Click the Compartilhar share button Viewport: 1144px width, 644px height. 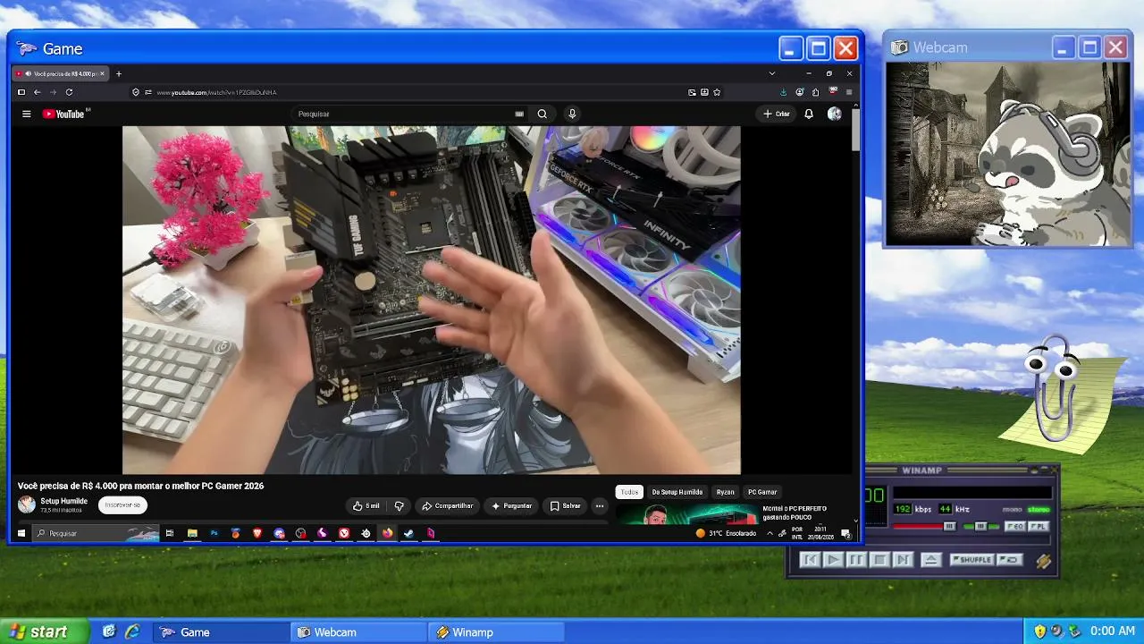point(448,506)
